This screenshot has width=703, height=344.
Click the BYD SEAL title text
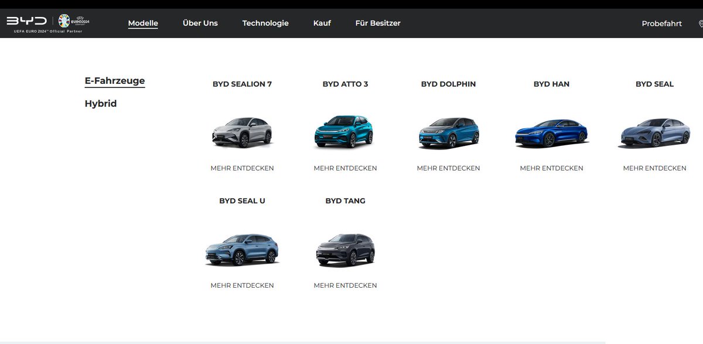[654, 84]
